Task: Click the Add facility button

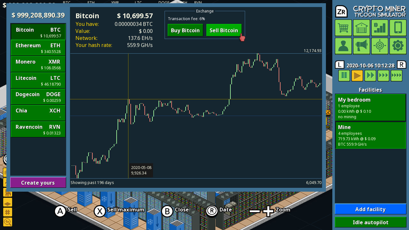Action: 370,209
